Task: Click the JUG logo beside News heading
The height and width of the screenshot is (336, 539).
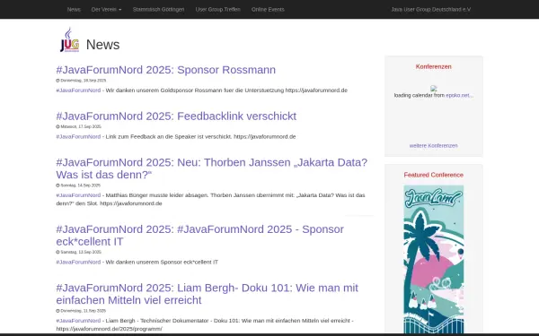Action: coord(70,39)
